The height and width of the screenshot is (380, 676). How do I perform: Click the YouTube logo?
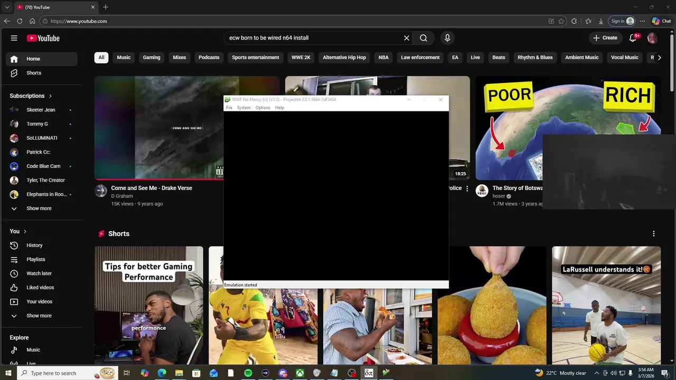(x=43, y=38)
